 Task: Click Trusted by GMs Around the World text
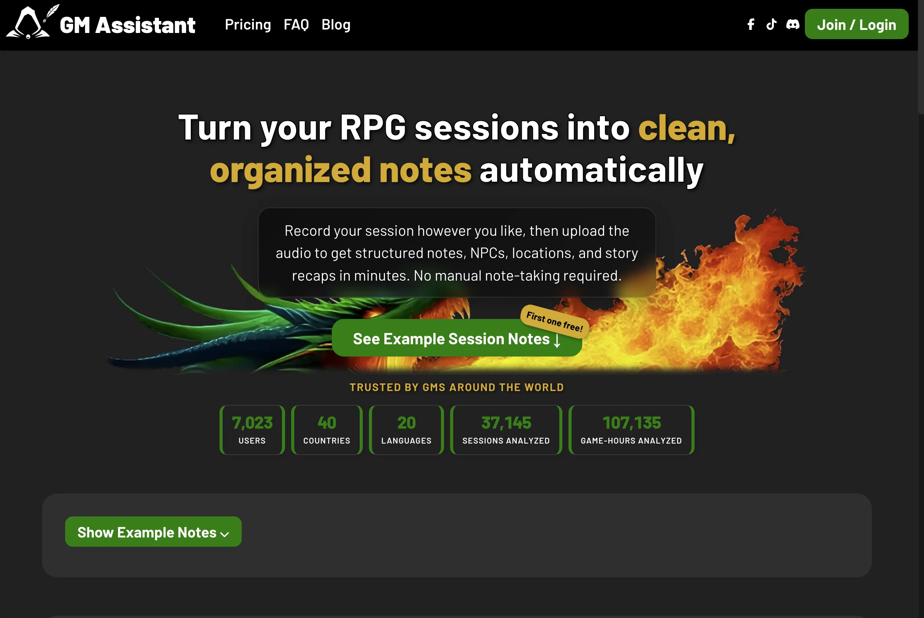[457, 388]
